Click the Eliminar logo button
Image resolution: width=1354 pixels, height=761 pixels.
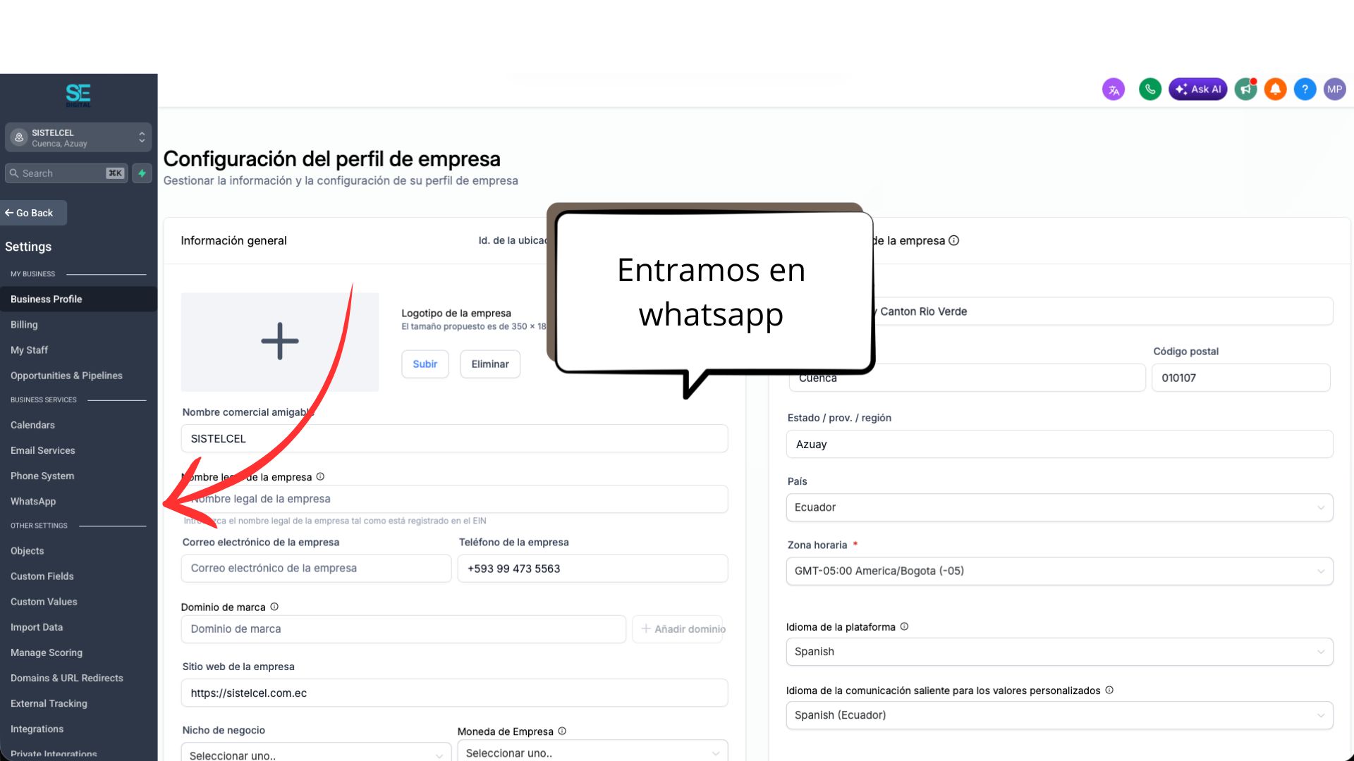point(490,364)
